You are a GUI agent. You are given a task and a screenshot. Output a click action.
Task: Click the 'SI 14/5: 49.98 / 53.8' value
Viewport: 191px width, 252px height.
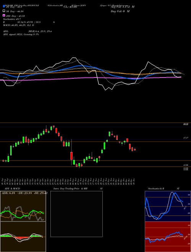(29, 22)
